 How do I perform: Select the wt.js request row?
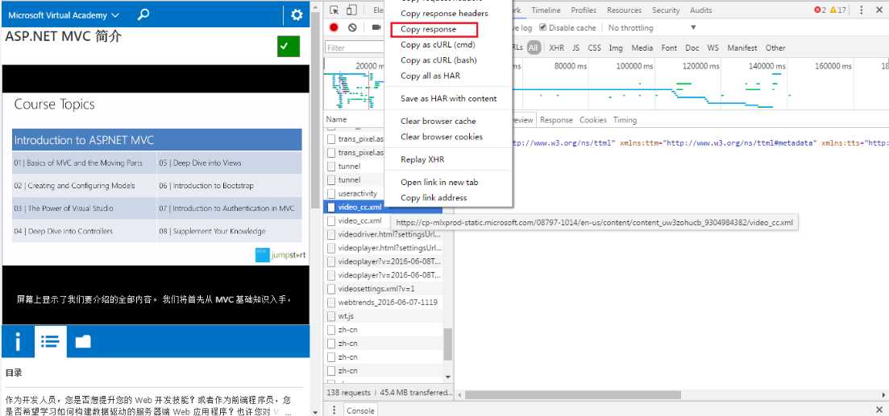[382, 315]
